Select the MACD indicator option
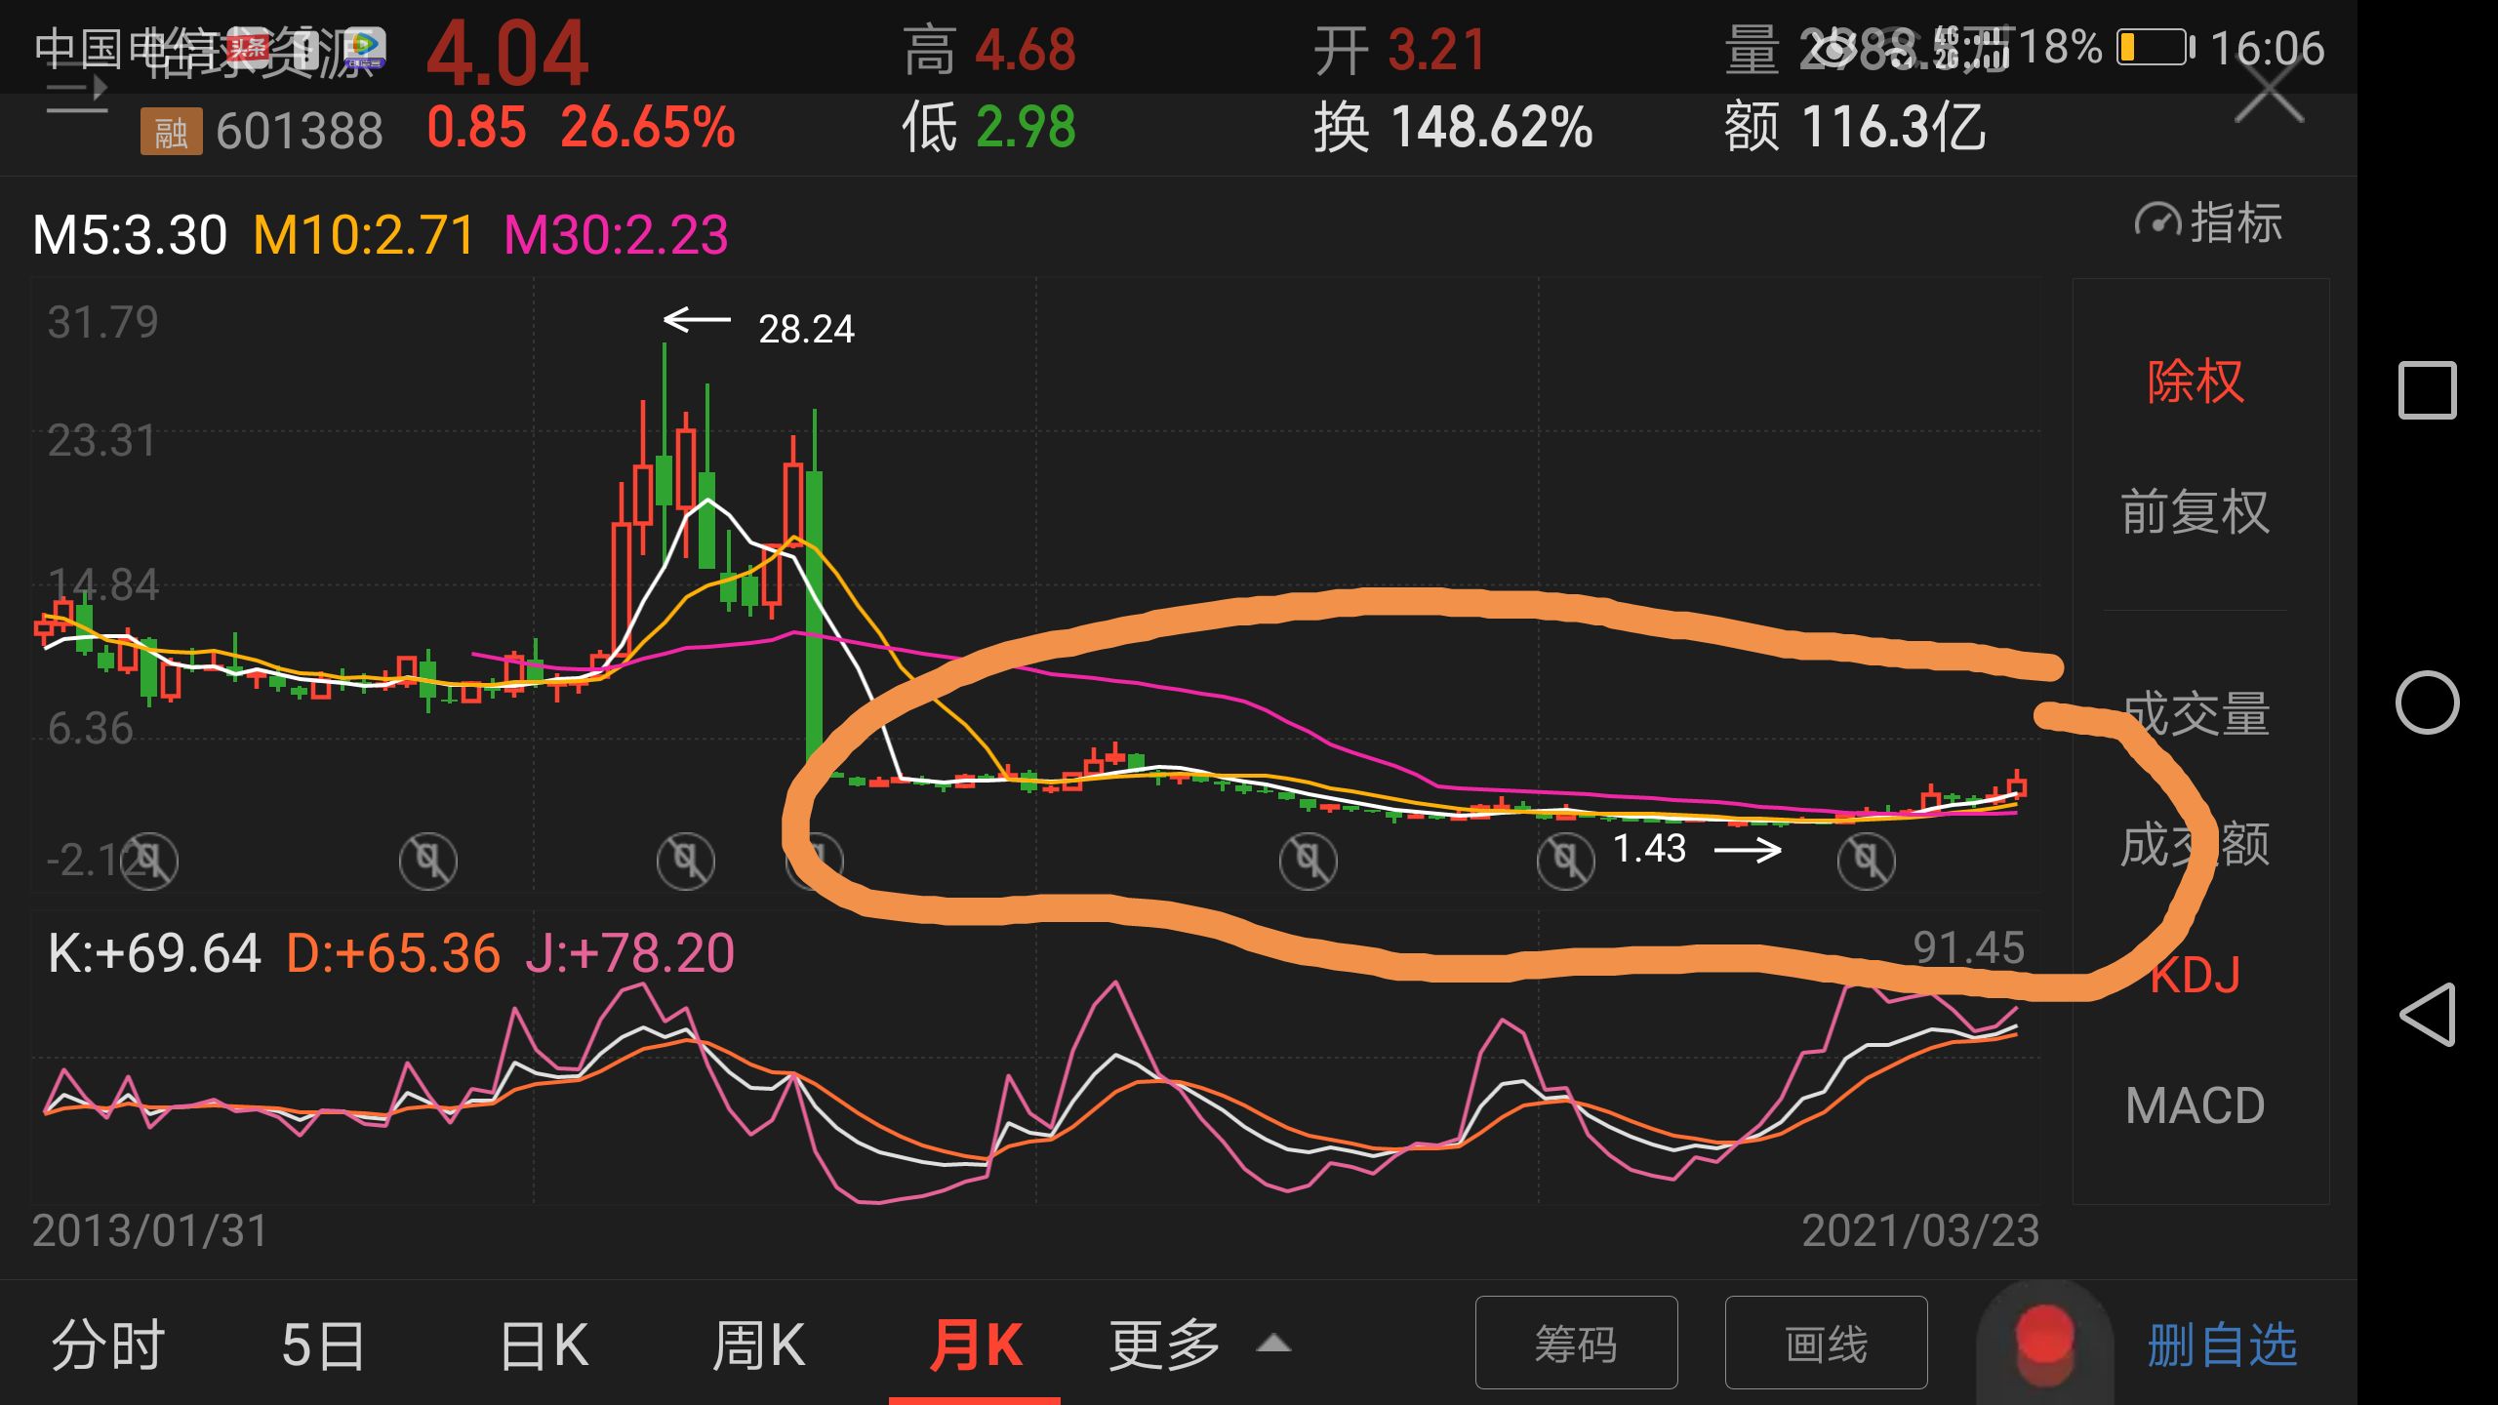 (2194, 1105)
